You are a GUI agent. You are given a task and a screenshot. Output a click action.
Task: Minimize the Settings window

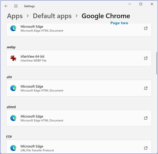(130, 4)
